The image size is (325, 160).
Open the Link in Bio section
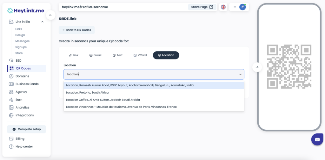click(23, 22)
